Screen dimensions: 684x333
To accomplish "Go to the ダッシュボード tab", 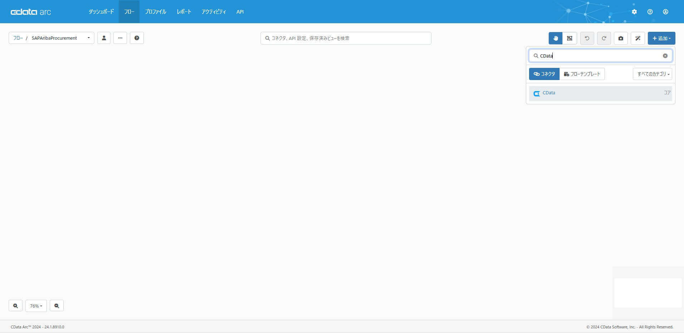I will pos(101,12).
